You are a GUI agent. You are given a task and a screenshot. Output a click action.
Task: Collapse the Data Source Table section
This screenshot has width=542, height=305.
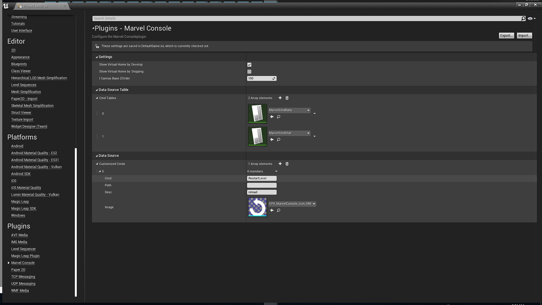[96, 90]
